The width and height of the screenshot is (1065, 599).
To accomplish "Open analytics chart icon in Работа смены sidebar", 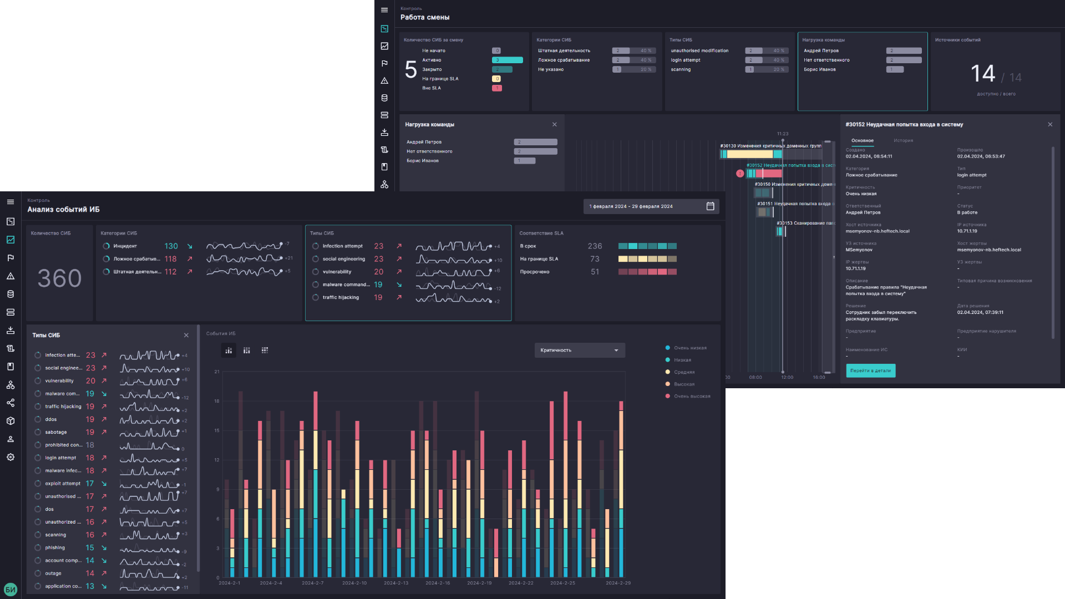I will pyautogui.click(x=384, y=46).
